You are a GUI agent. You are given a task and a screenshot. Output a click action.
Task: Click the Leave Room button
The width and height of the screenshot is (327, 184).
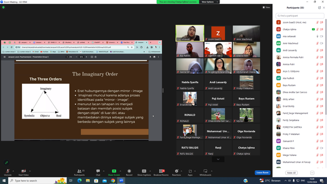tap(262, 173)
